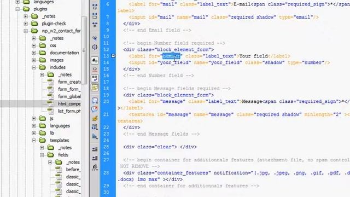This screenshot has width=350, height=197.
Task: Expand the lib folder node
Action: (34, 133)
